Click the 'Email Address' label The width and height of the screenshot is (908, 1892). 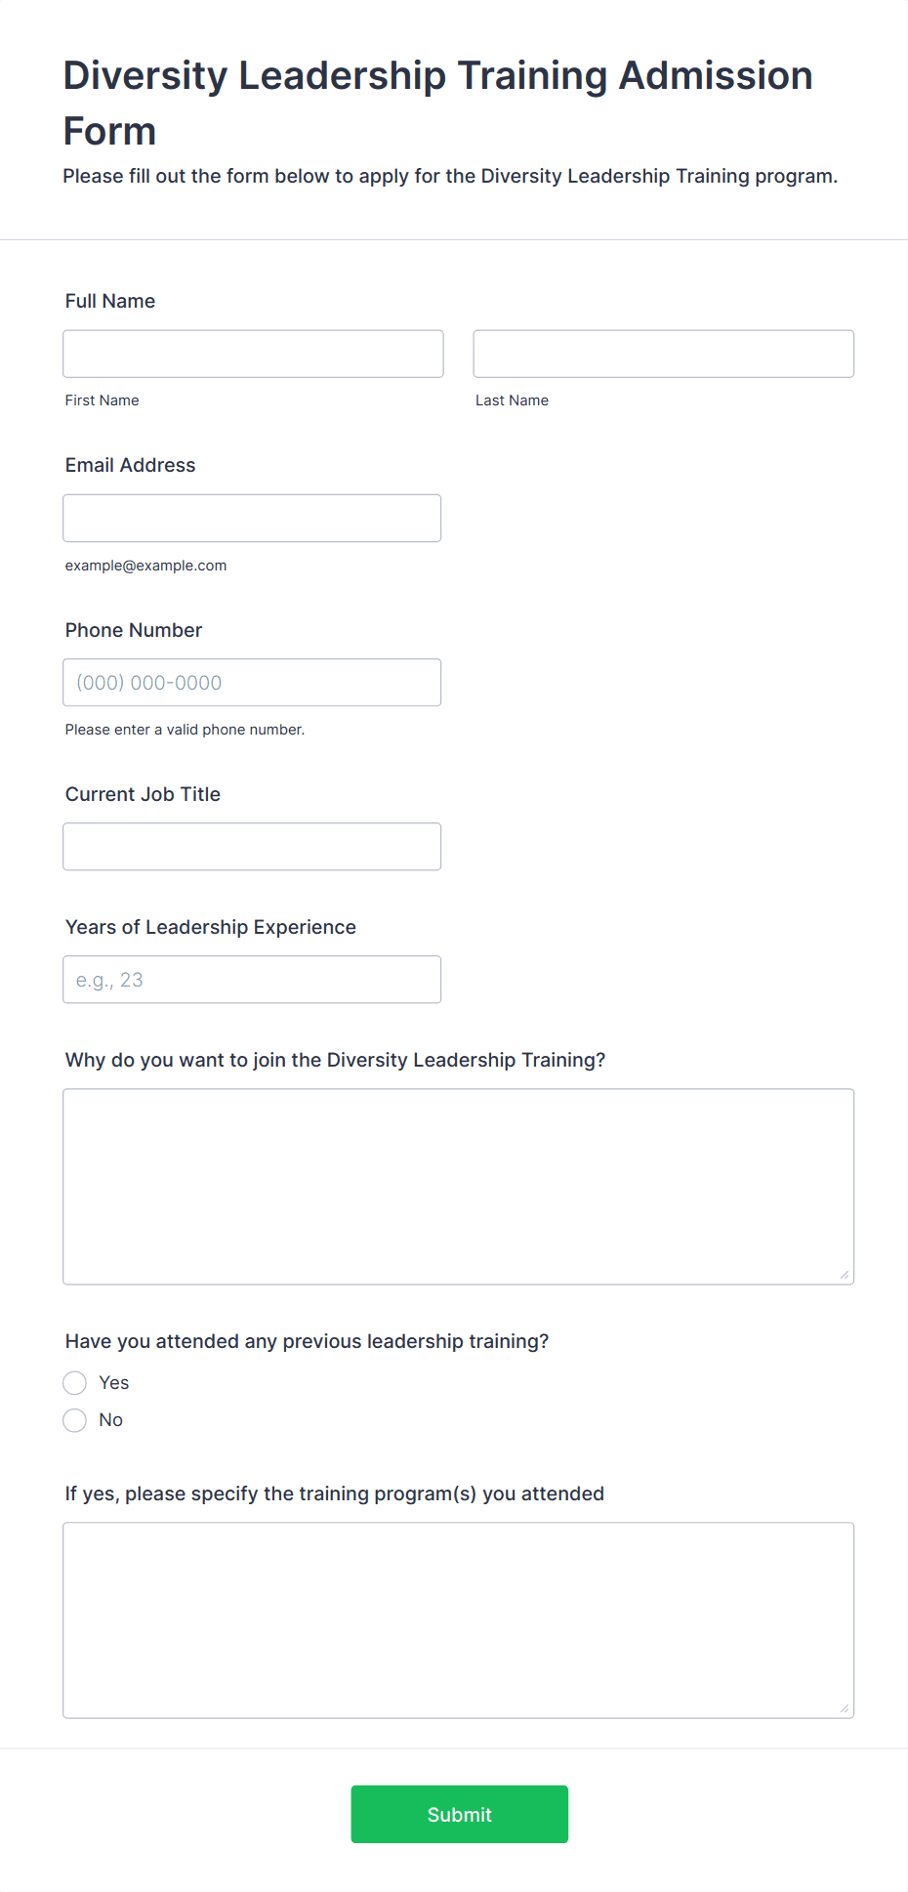coord(130,465)
